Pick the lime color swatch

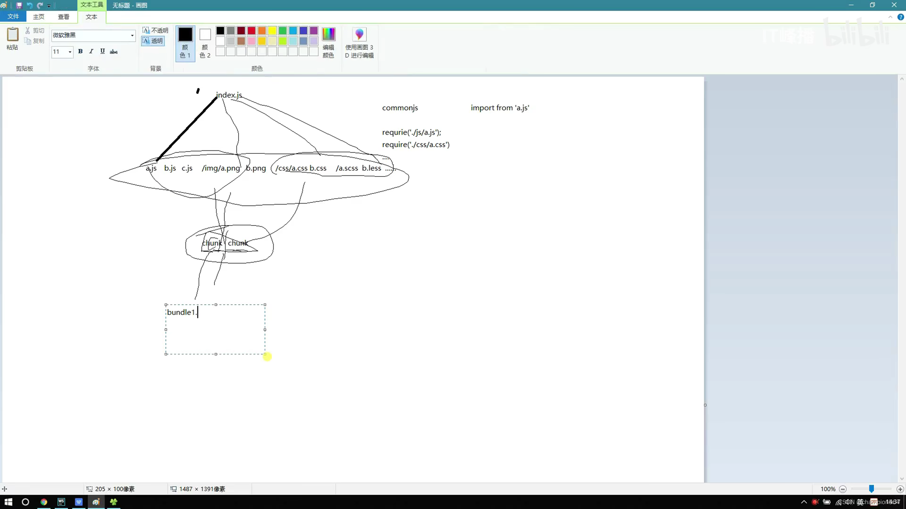(282, 41)
